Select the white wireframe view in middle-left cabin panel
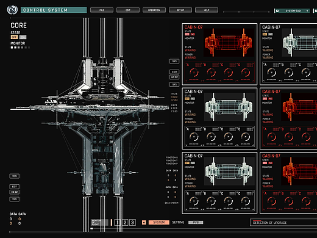Image resolution: width=317 pixels, height=238 pixels. pyautogui.click(x=229, y=107)
